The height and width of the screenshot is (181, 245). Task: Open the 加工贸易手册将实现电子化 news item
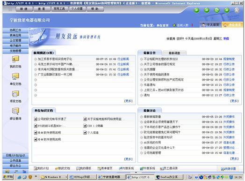click(55, 59)
